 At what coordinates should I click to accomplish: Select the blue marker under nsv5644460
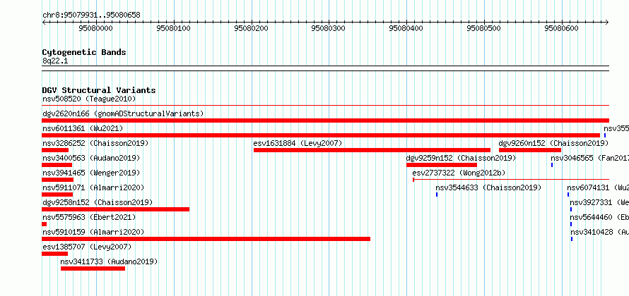[x=571, y=224]
